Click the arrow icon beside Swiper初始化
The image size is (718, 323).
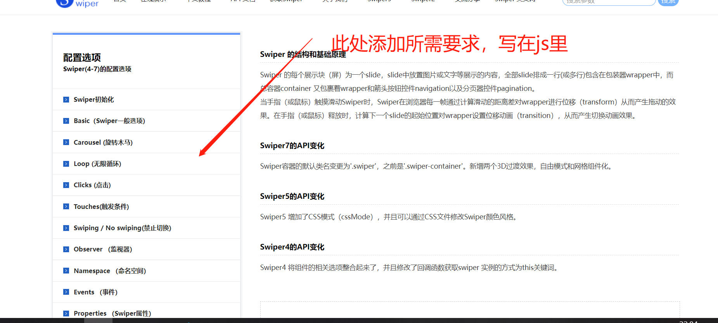click(66, 99)
